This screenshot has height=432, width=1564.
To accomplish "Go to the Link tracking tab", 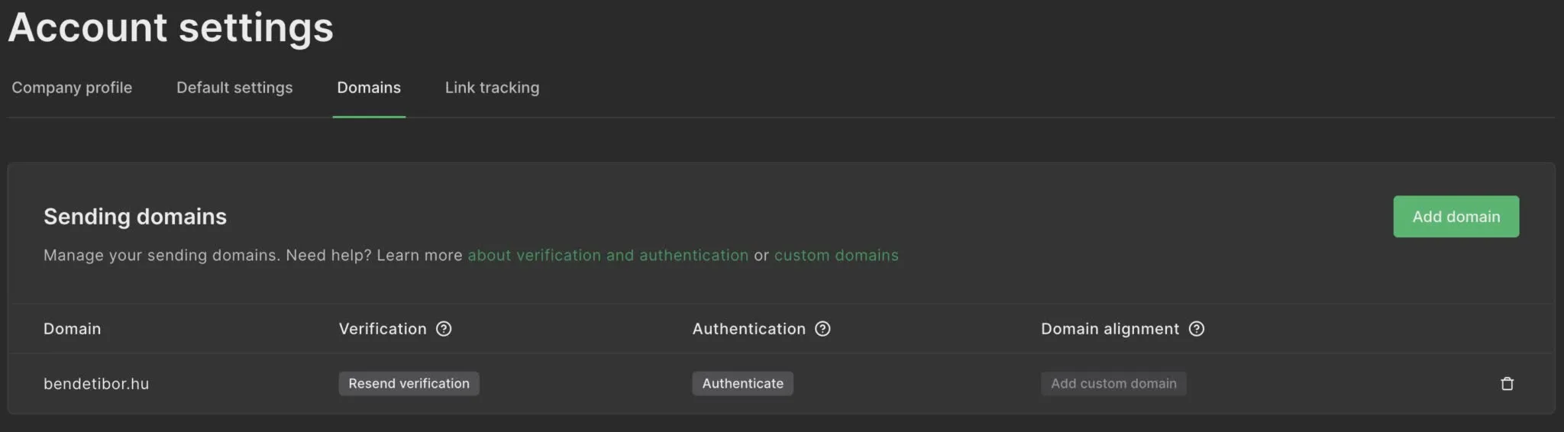I will [x=492, y=88].
